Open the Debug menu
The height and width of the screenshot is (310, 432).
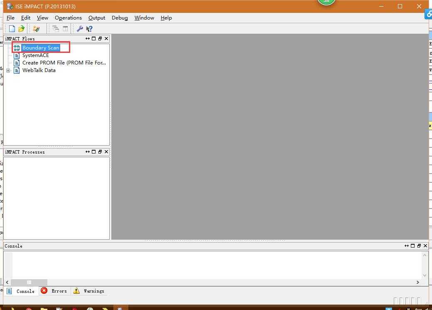tap(120, 18)
